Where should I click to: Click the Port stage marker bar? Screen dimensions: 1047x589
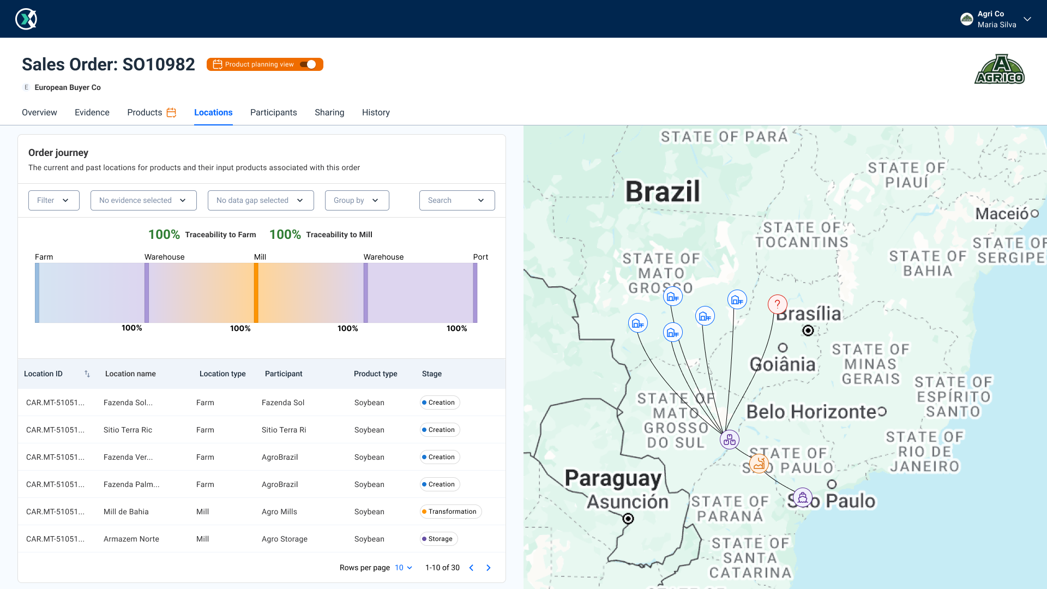pyautogui.click(x=475, y=293)
